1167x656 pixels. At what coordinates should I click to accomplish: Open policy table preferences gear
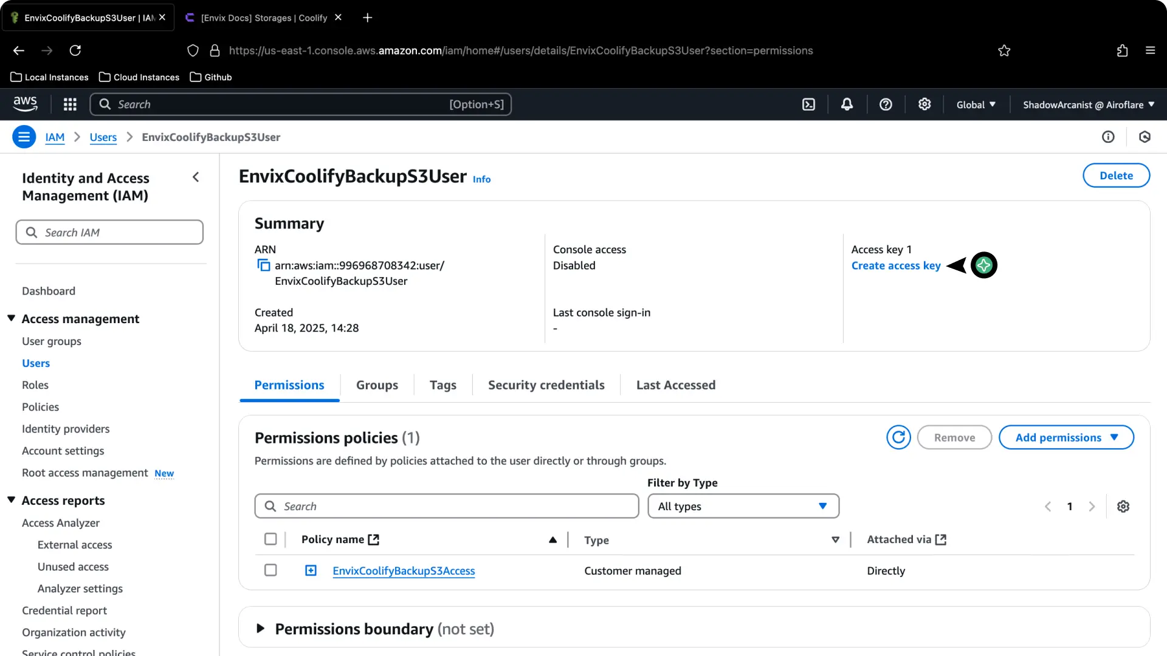1123,506
